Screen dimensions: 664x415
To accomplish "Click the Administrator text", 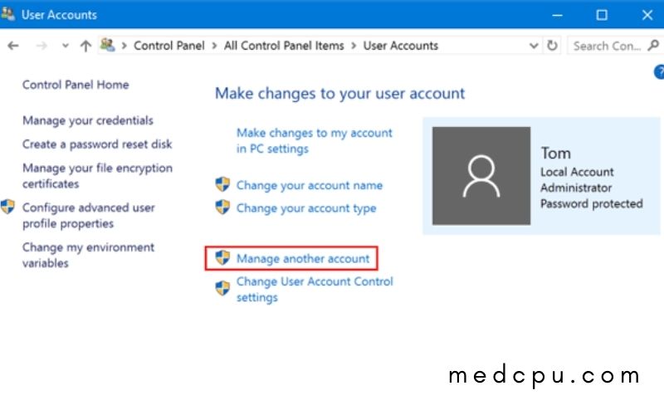I will point(576,188).
